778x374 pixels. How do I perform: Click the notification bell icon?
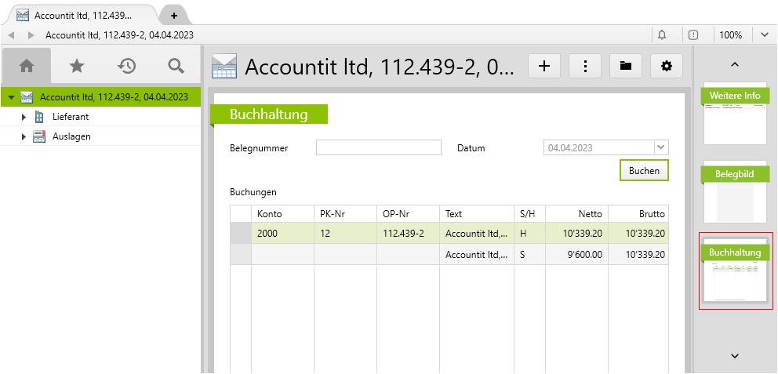pyautogui.click(x=662, y=35)
